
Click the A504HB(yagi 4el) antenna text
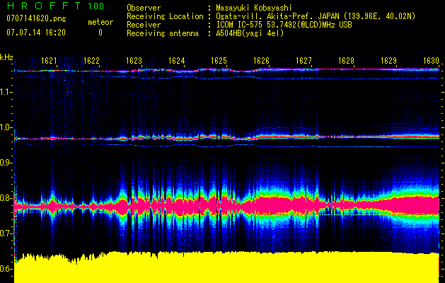point(250,33)
